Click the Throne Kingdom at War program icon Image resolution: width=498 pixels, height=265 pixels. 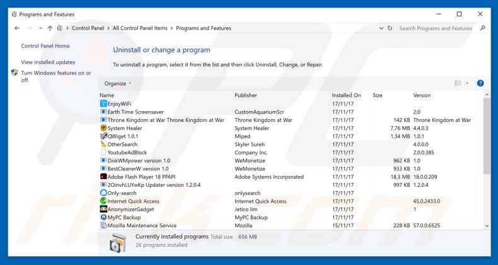click(x=103, y=120)
